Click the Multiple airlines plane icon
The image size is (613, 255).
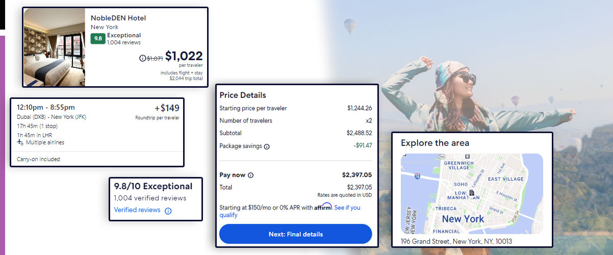pyautogui.click(x=21, y=142)
